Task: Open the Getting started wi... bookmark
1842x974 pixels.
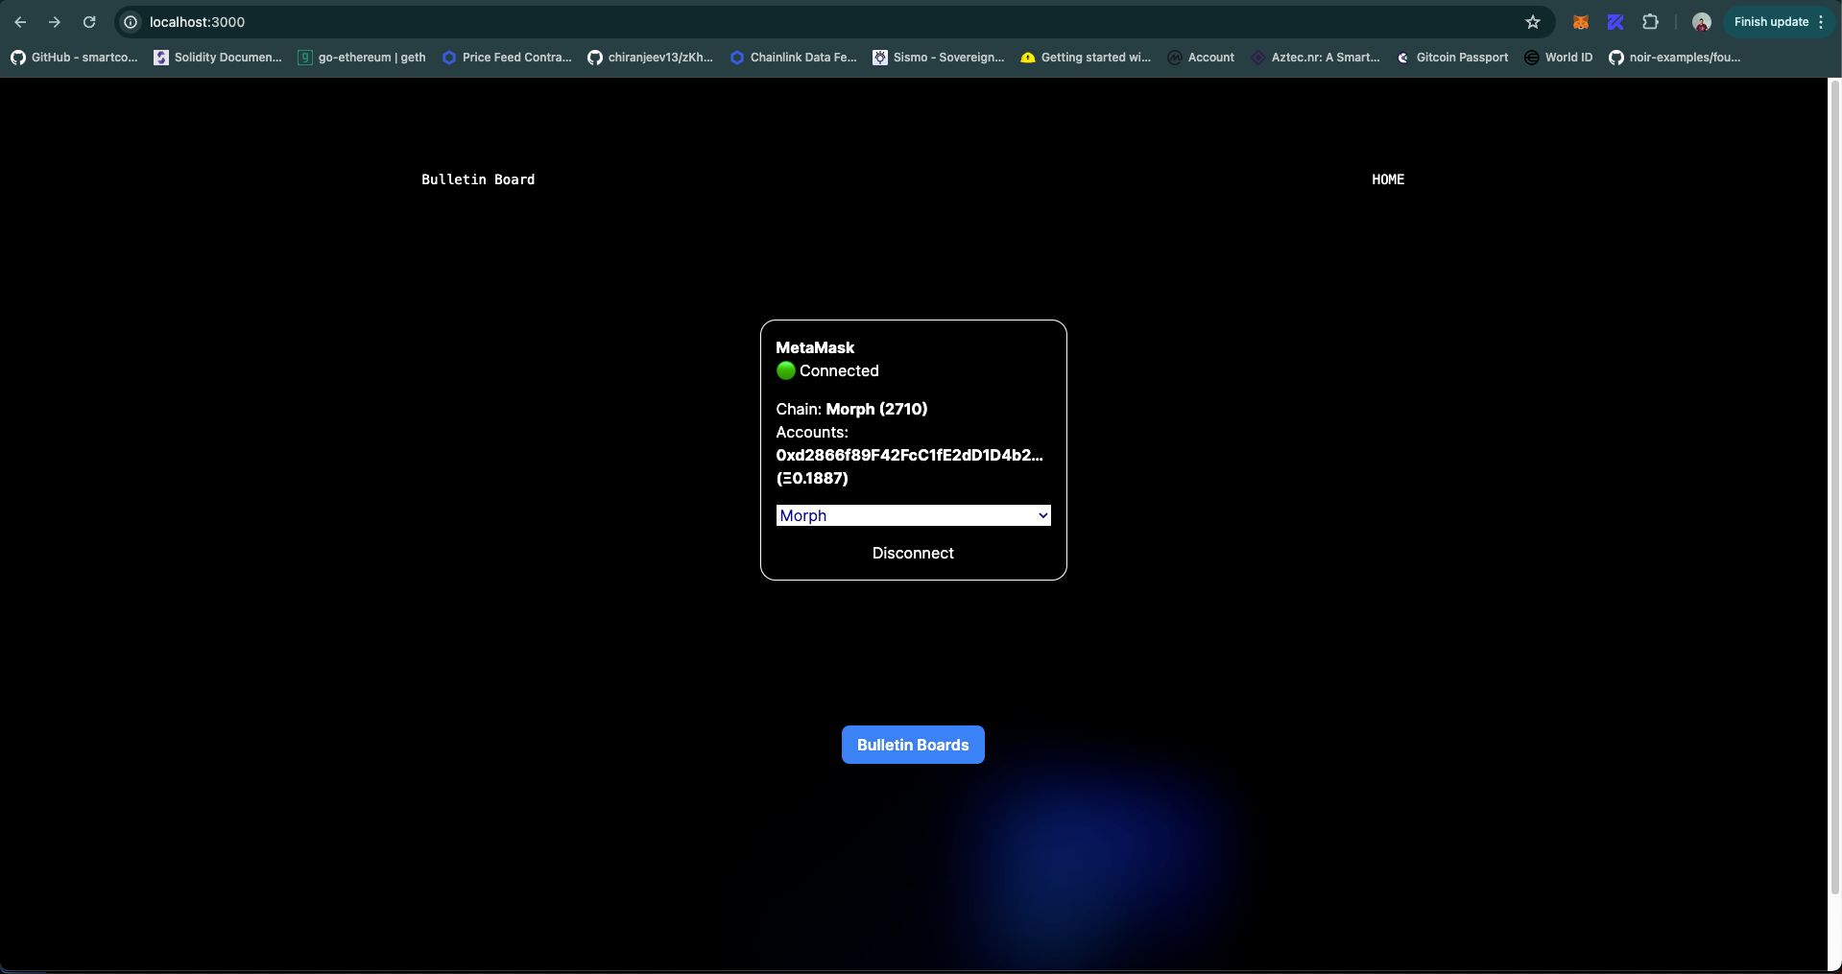Action: click(x=1086, y=58)
